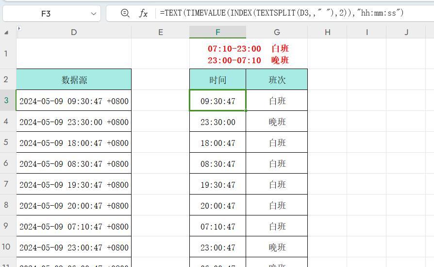Click time cell 23:00:47 in column F
Viewport: 434px width, 267px height.
click(218, 247)
